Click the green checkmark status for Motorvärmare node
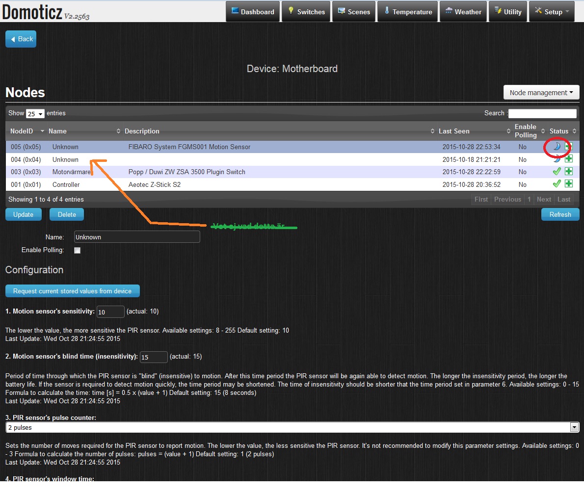Image resolution: width=584 pixels, height=493 pixels. pyautogui.click(x=557, y=172)
